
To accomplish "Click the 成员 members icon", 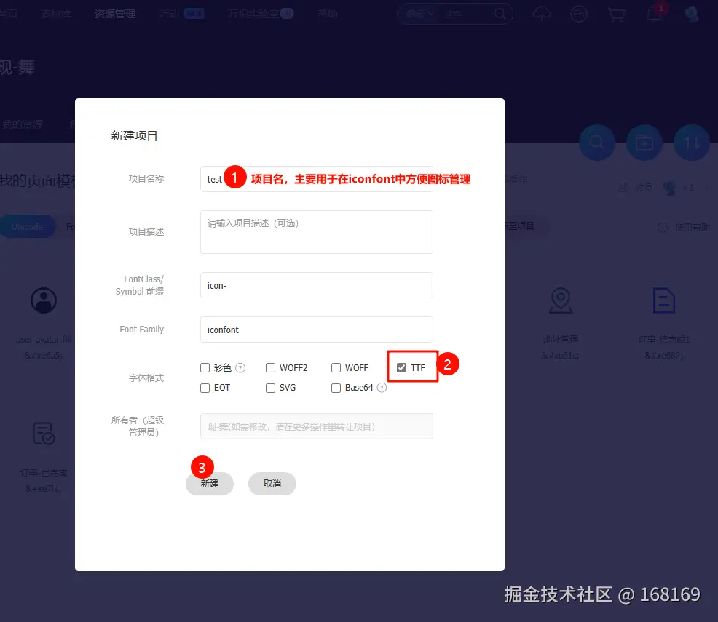I will [x=623, y=187].
